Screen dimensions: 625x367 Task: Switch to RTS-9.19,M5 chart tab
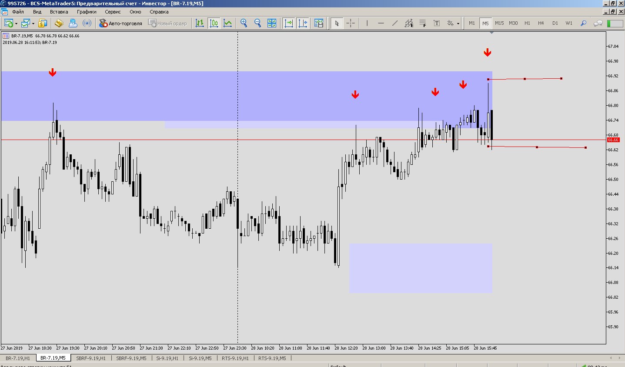click(x=272, y=358)
